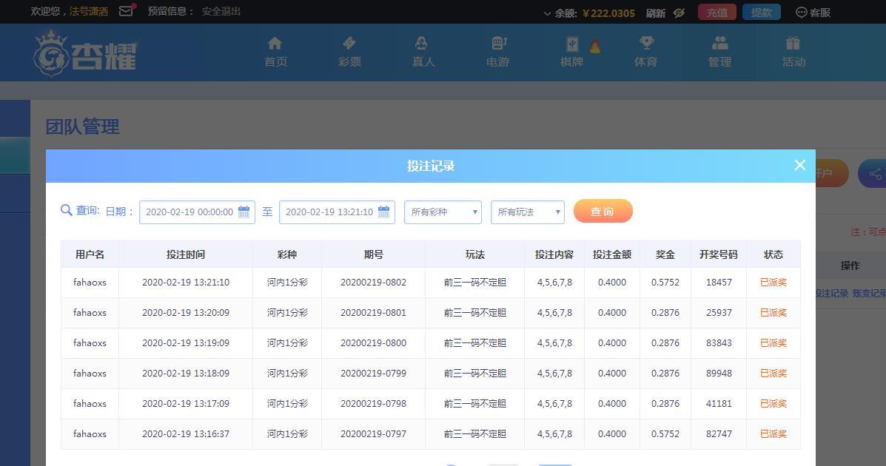The height and width of the screenshot is (466, 886).
Task: Click winning number 89948
Action: coord(719,374)
